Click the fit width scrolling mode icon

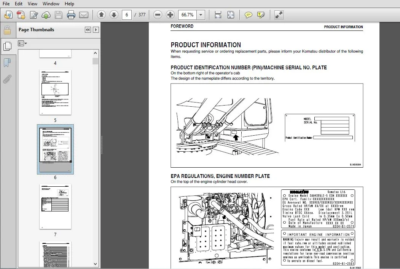[218, 15]
